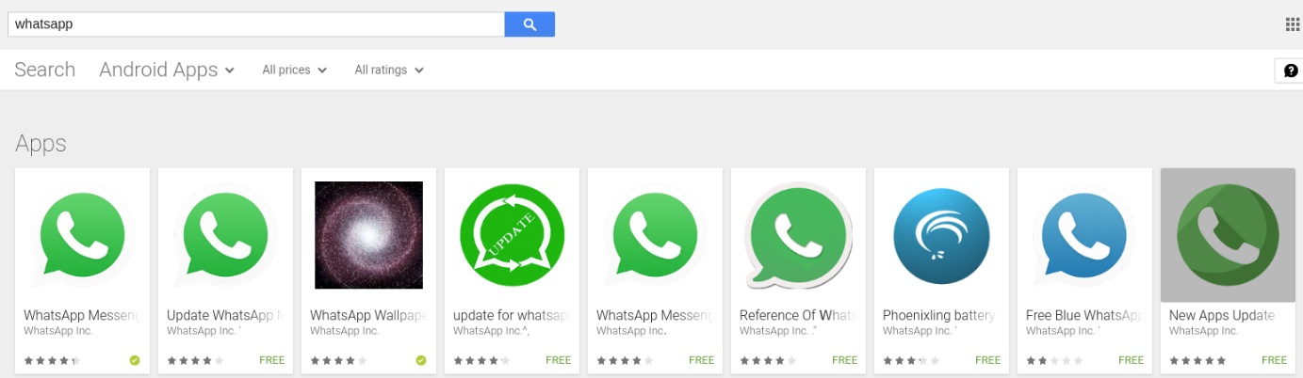Click the installed checkmark on WhatsApp Wallpaper card

click(421, 360)
